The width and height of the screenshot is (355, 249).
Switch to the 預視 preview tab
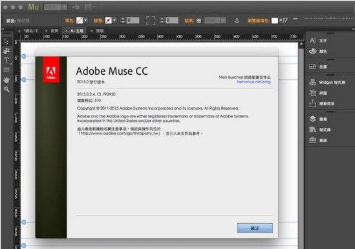point(100,31)
